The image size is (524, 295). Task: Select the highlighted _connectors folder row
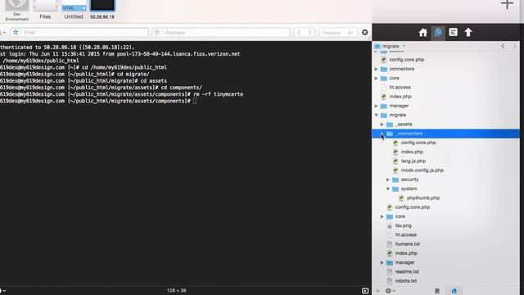point(445,134)
